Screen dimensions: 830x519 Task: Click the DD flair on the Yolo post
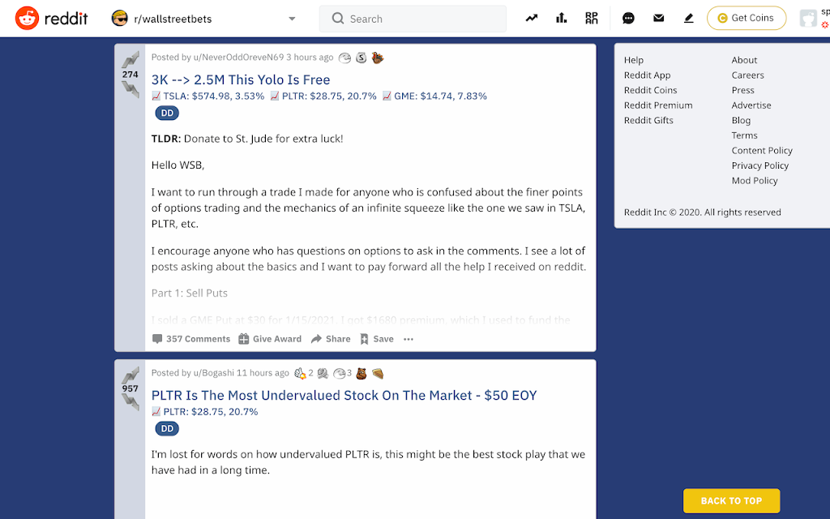coord(167,113)
